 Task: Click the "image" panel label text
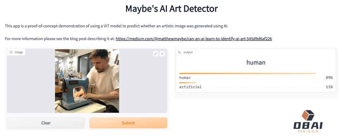tap(19, 52)
